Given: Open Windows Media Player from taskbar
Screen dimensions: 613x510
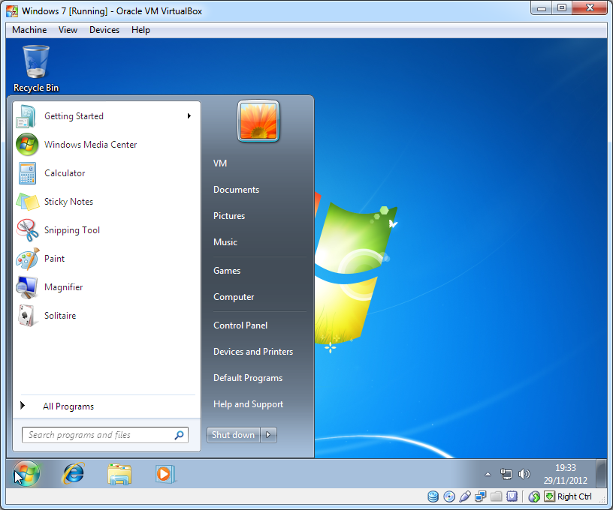Looking at the screenshot, I should point(165,473).
